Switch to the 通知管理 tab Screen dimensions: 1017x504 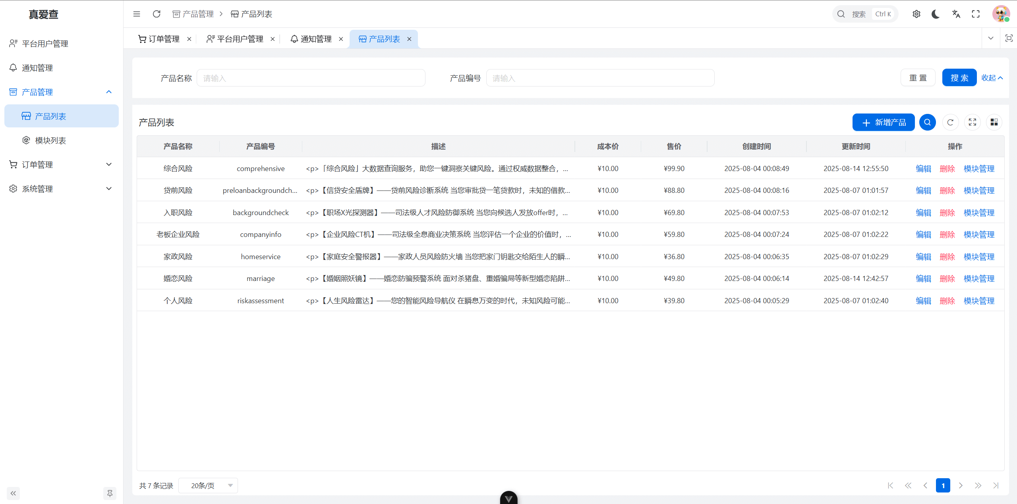point(311,39)
